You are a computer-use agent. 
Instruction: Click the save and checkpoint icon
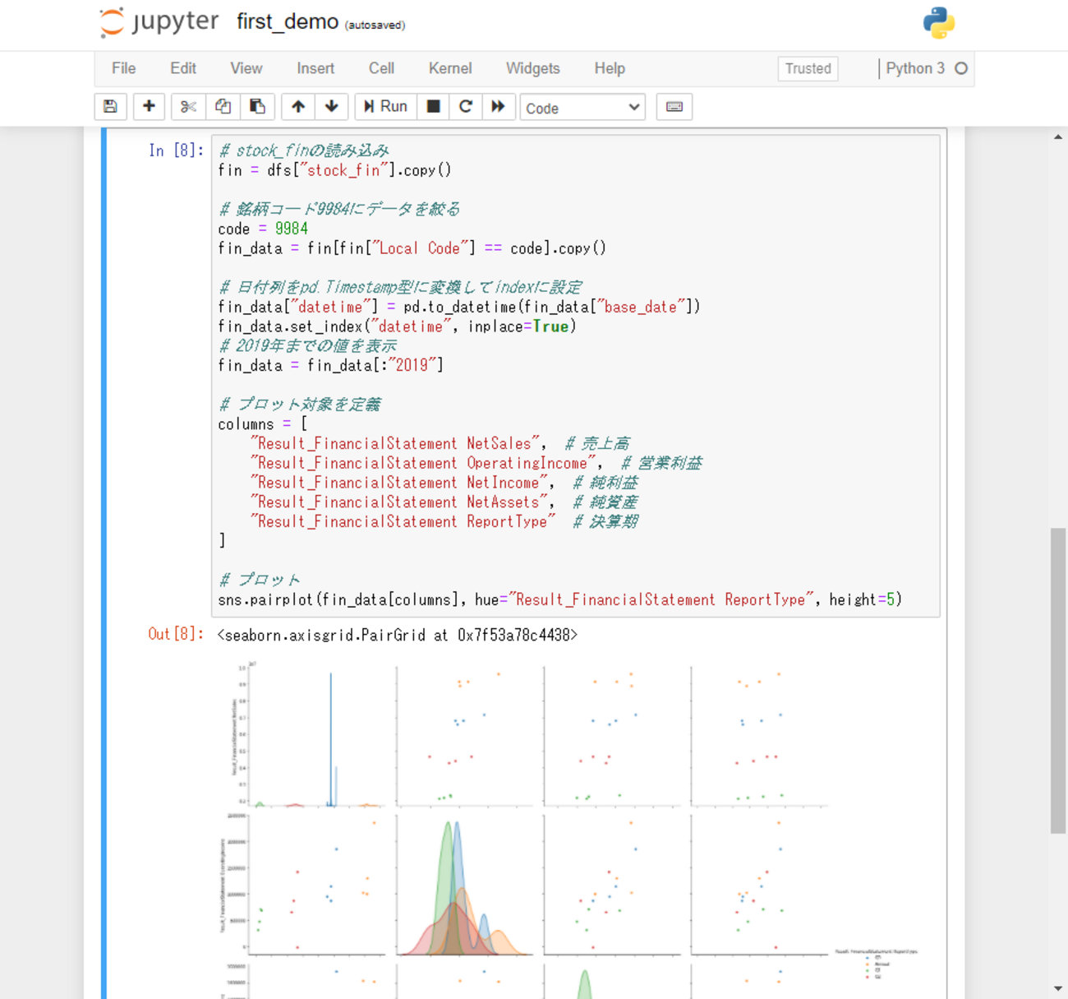pos(110,107)
